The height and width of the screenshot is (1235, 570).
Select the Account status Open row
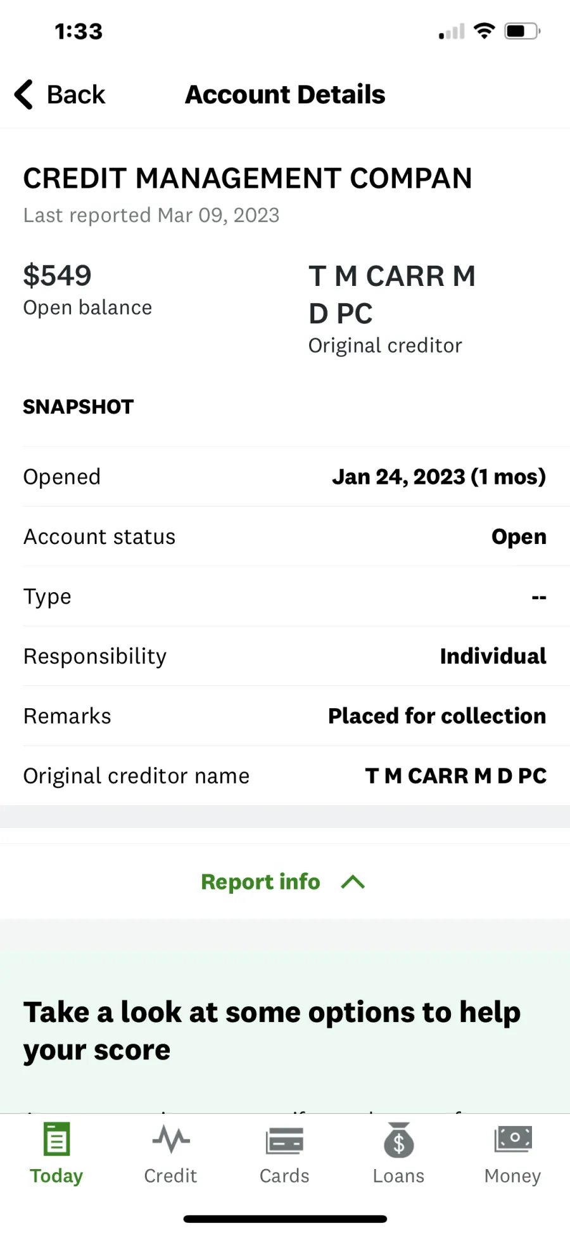285,536
